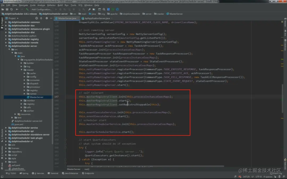Collapse the master package folder

pyautogui.click(x=22, y=70)
